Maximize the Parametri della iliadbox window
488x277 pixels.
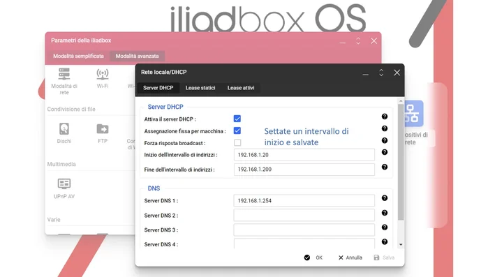pos(358,41)
